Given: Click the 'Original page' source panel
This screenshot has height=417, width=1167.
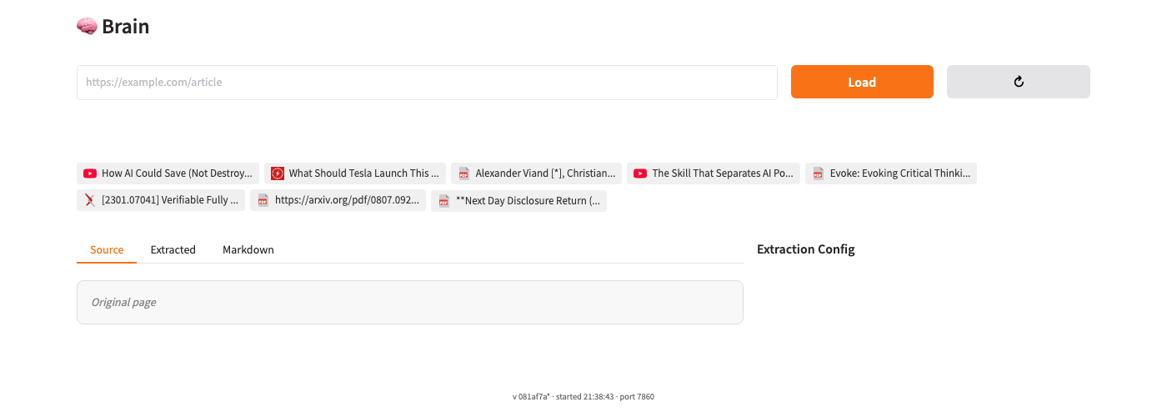Looking at the screenshot, I should (x=409, y=302).
